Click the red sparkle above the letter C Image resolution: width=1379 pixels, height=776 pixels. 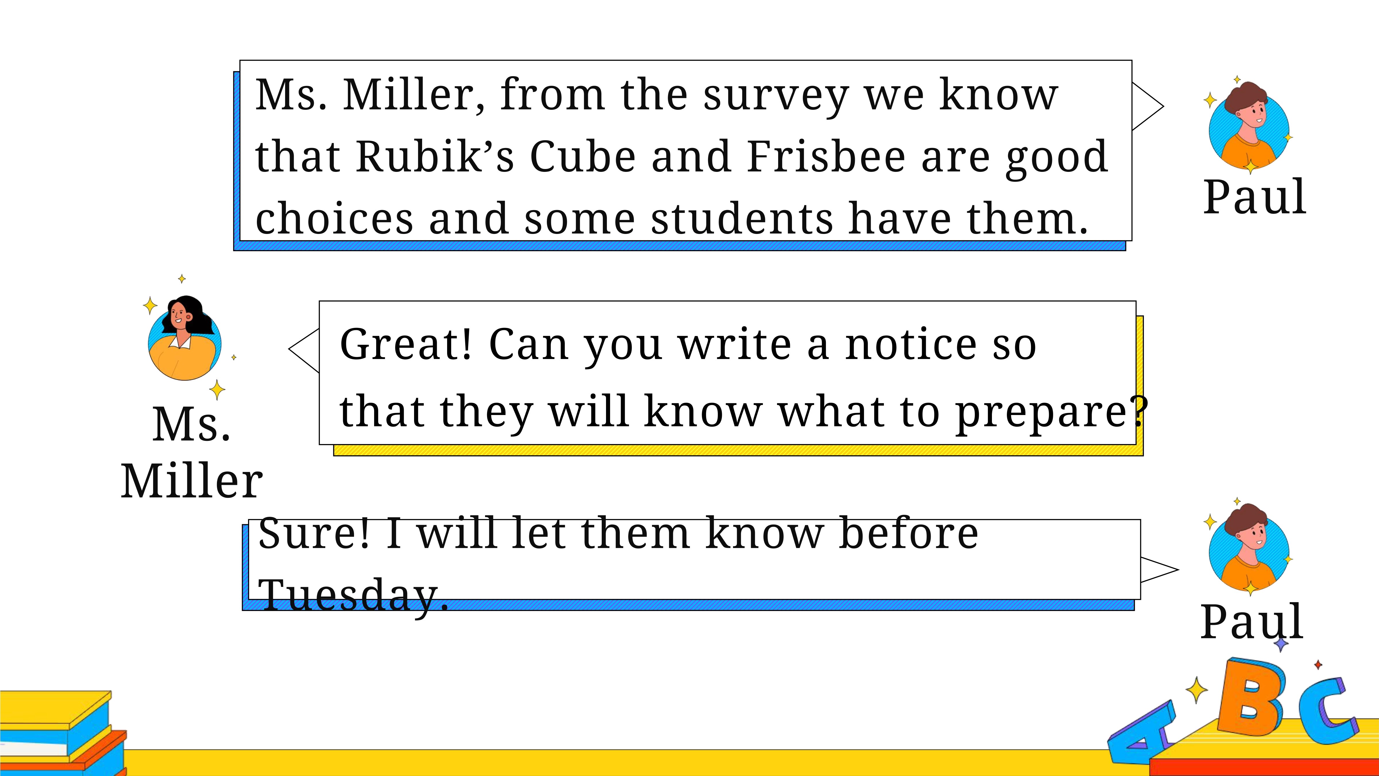[1318, 664]
